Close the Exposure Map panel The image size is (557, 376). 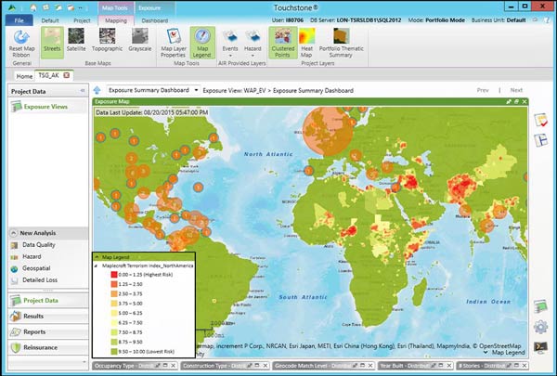tap(525, 101)
